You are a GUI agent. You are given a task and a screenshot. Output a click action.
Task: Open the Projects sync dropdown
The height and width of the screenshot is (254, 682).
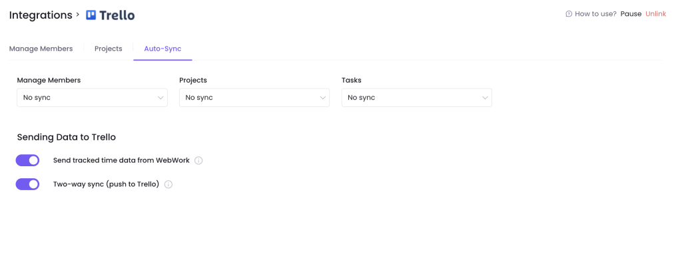pos(254,98)
